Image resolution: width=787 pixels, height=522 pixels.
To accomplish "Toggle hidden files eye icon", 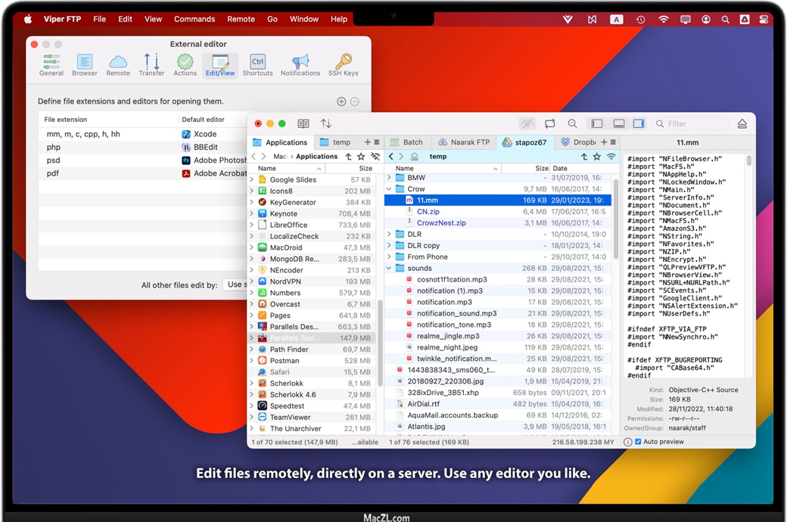I will (x=527, y=123).
